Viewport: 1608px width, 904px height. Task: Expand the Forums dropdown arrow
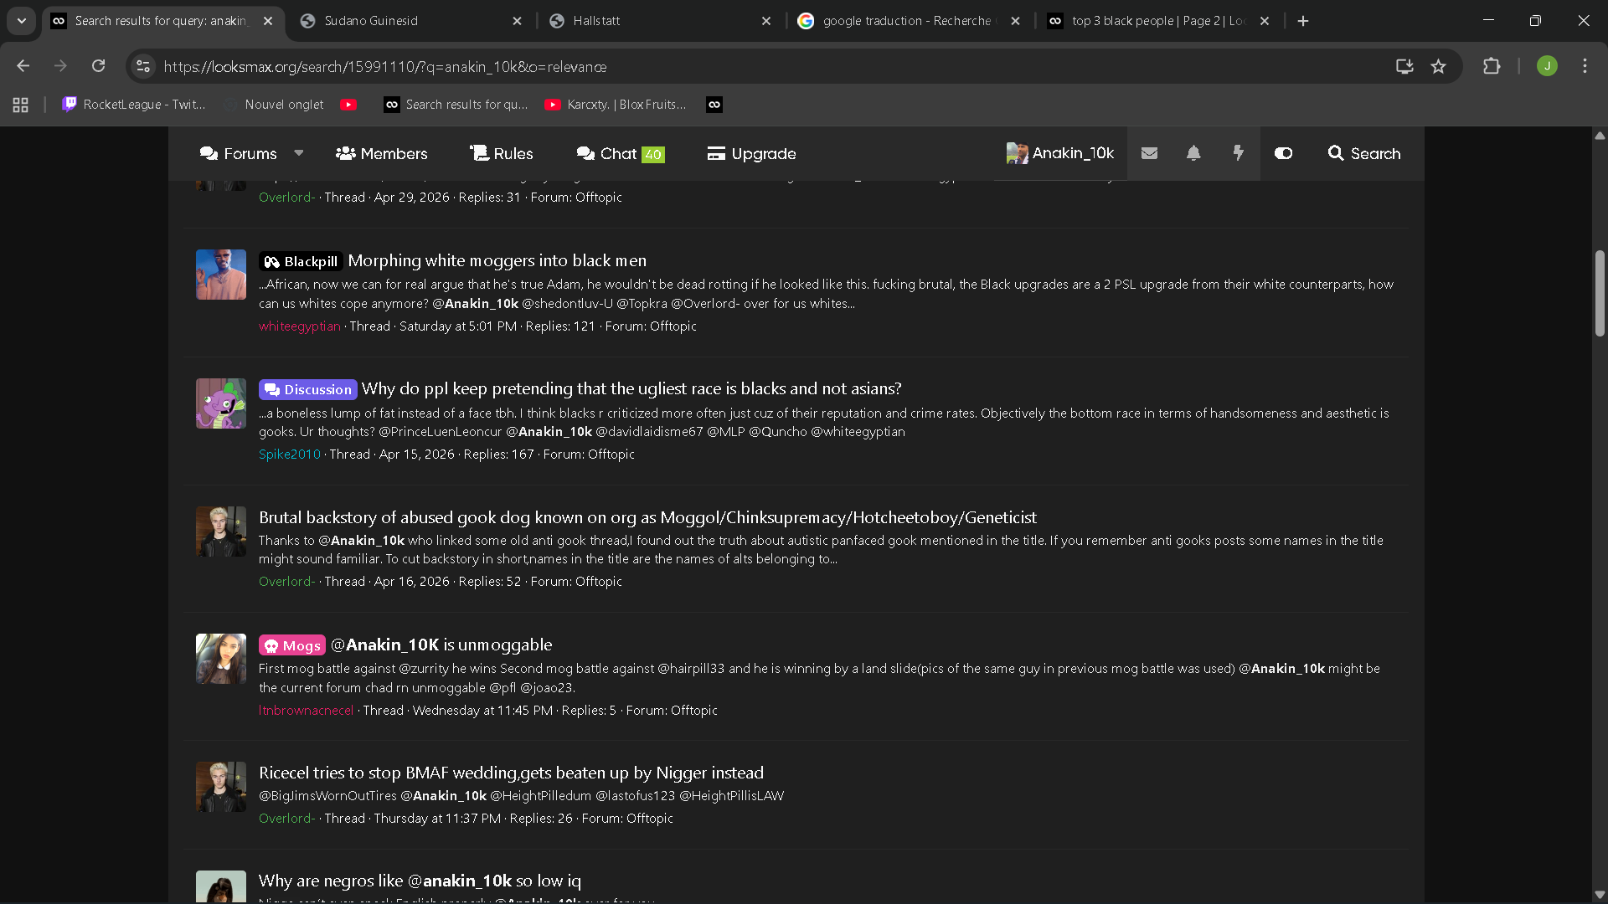click(299, 153)
